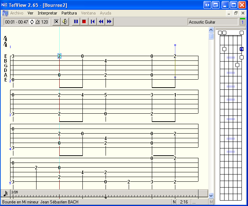The height and width of the screenshot is (206, 248).
Task: Pause playback with the pause button
Action: pyautogui.click(x=76, y=22)
